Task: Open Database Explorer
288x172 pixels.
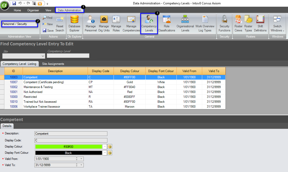Action: click(74, 23)
